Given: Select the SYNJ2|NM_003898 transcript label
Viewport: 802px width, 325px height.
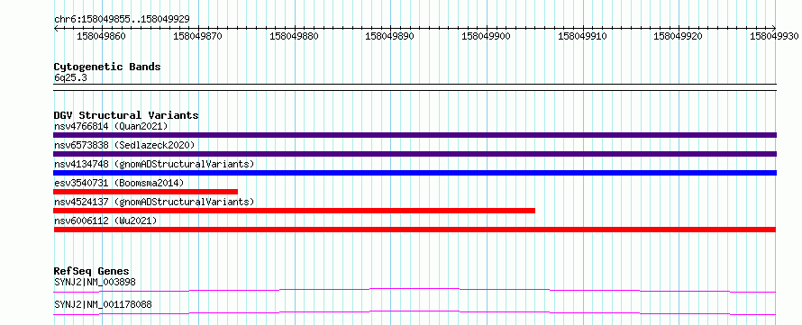Looking at the screenshot, I should 95,282.
